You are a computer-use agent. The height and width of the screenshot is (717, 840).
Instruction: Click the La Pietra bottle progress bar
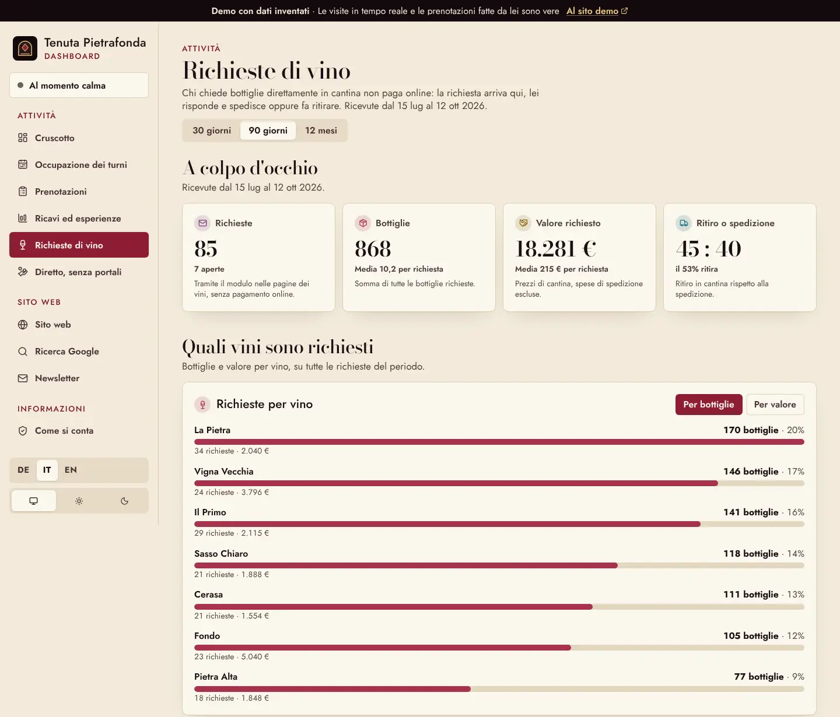click(499, 442)
